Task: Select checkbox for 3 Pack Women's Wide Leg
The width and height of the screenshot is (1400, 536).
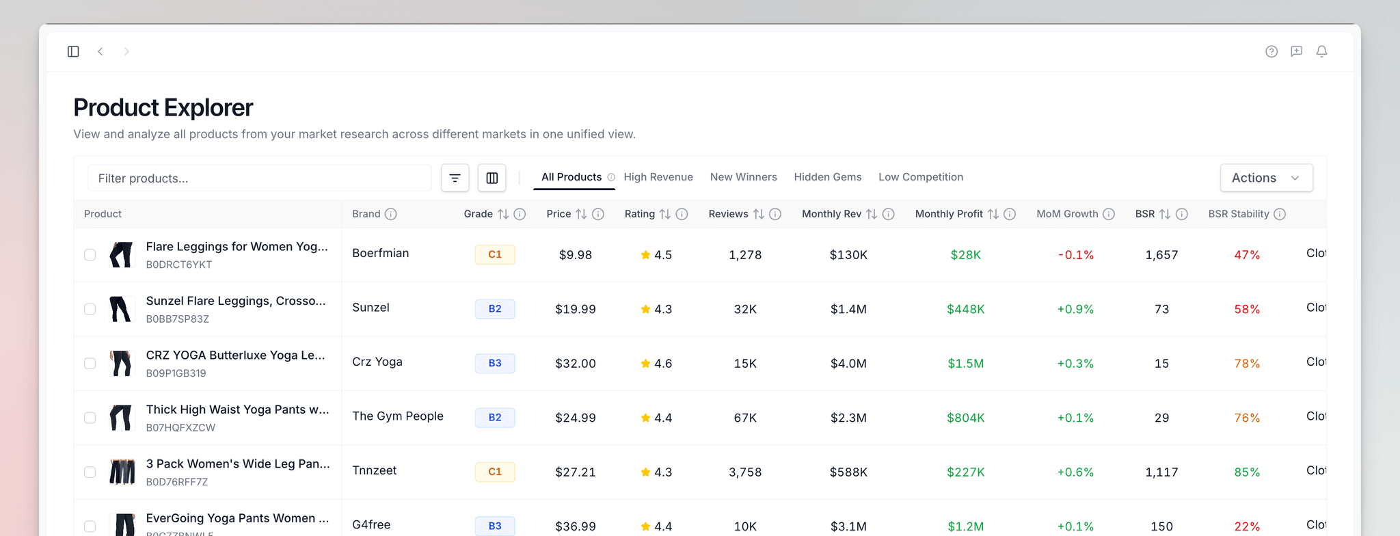Action: pyautogui.click(x=90, y=472)
